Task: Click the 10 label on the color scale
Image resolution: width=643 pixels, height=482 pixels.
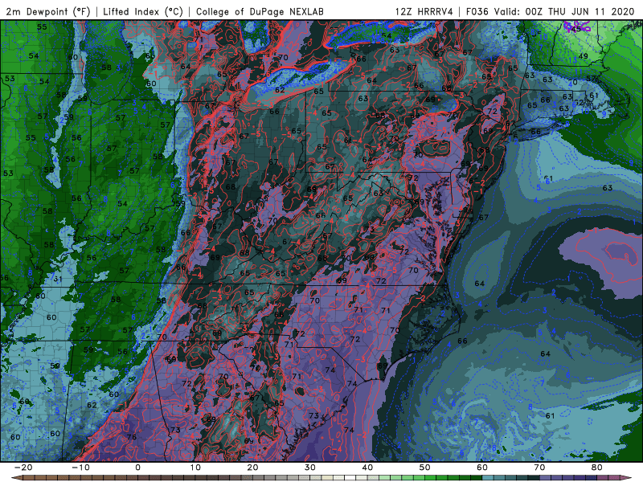Action: coord(195,468)
